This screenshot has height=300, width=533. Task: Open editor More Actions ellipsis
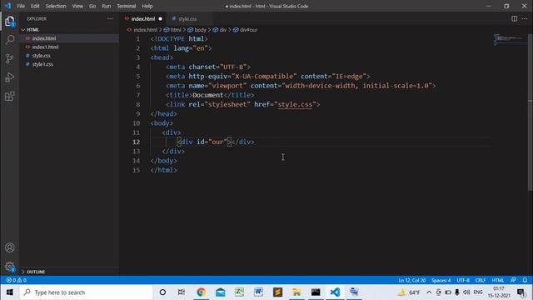click(525, 18)
